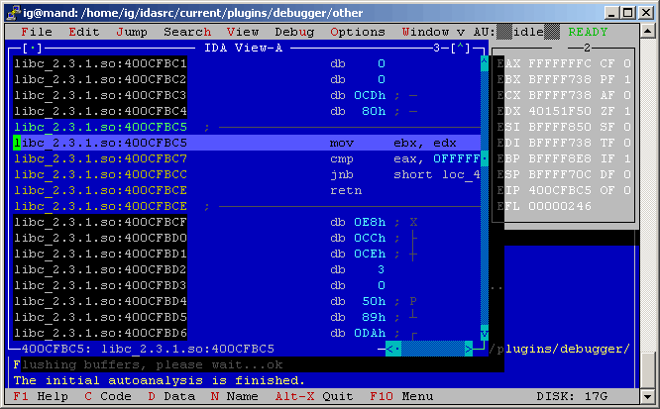Select line 400CFBC3 with db 0CDh

pos(247,95)
